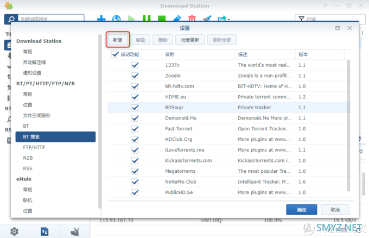The image size is (369, 238).
Task: Click the 检查更新 check-update button
Action: [x=190, y=40]
